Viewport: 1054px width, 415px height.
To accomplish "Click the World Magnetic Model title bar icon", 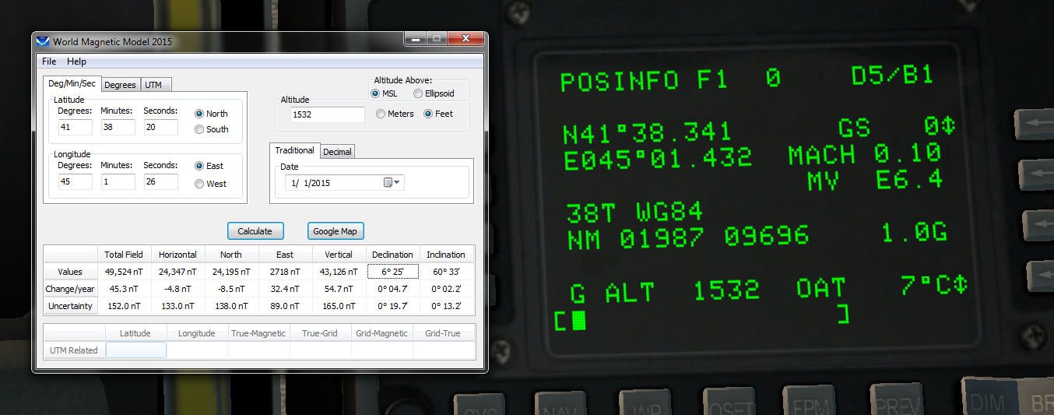I will [x=43, y=41].
